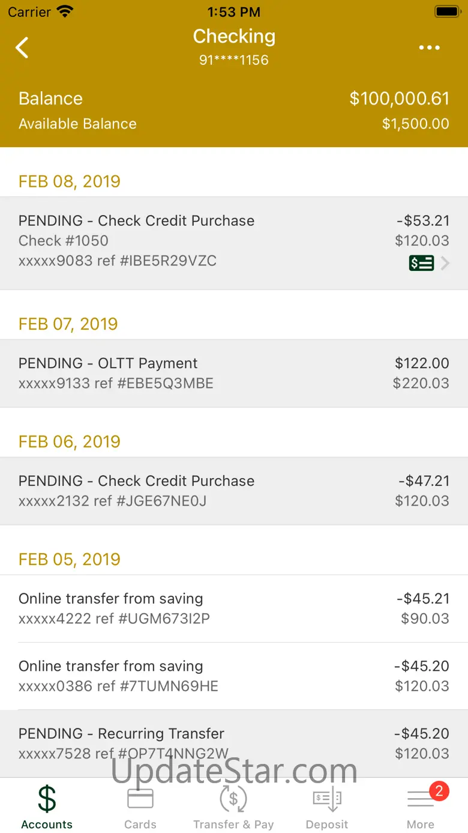This screenshot has width=468, height=833.
Task: Select the pending Recurring Transfer transaction
Action: [x=234, y=744]
